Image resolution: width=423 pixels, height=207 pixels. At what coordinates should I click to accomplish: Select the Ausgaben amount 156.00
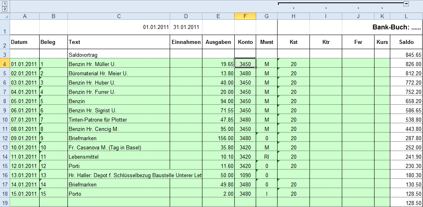[x=218, y=138]
